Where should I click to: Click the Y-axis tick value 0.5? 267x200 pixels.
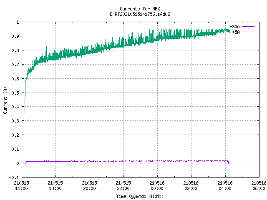pos(15,92)
